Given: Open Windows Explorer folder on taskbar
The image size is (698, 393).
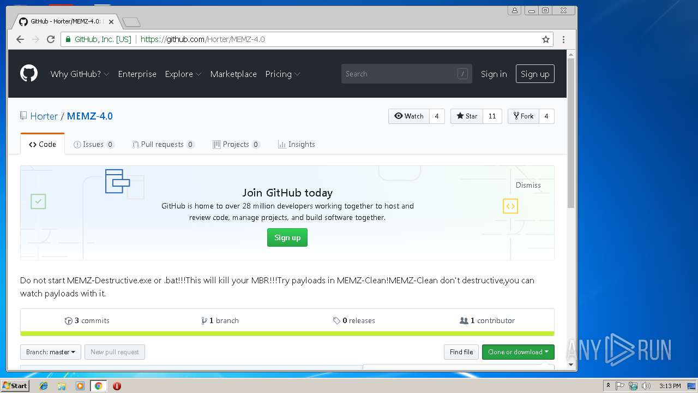Looking at the screenshot, I should tap(62, 386).
